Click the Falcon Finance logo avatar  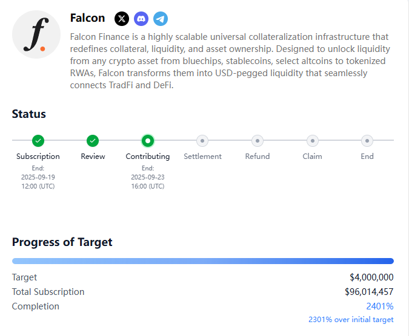(36, 34)
